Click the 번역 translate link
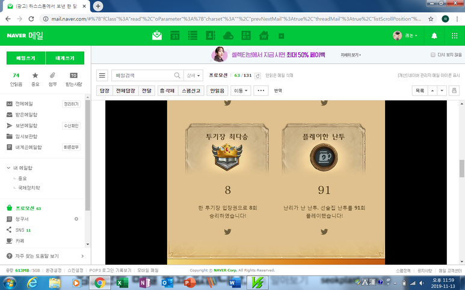The height and width of the screenshot is (290, 465). pyautogui.click(x=278, y=91)
